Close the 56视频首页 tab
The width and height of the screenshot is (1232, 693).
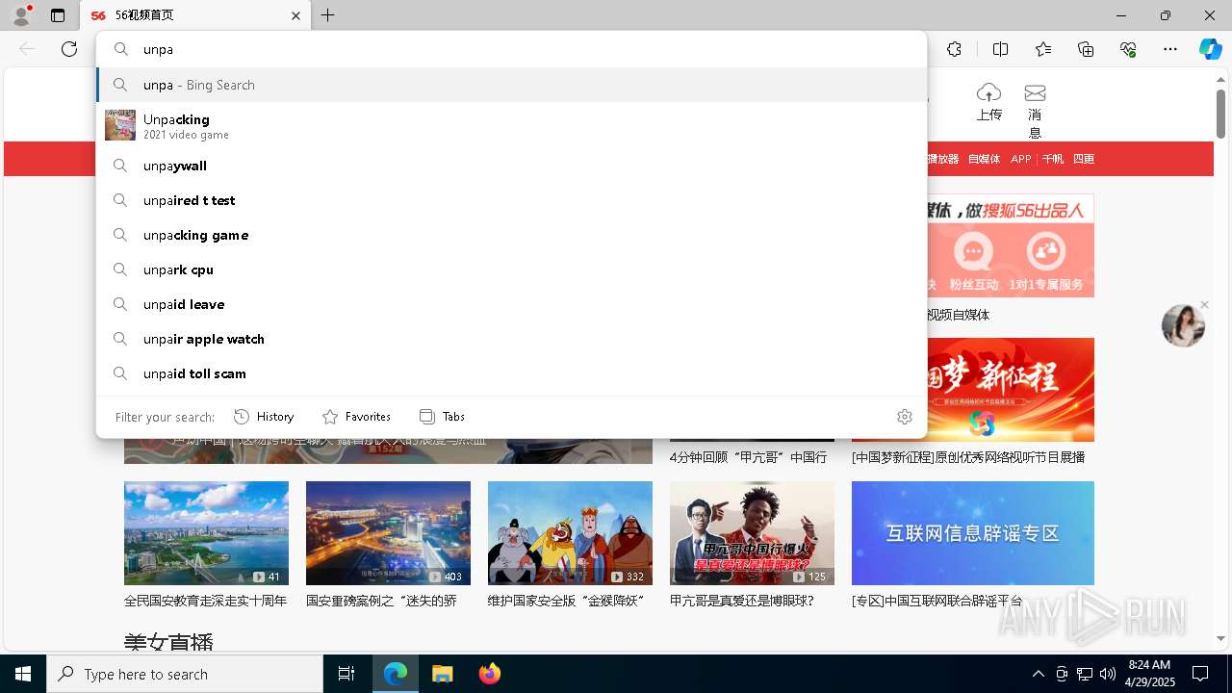(x=295, y=15)
